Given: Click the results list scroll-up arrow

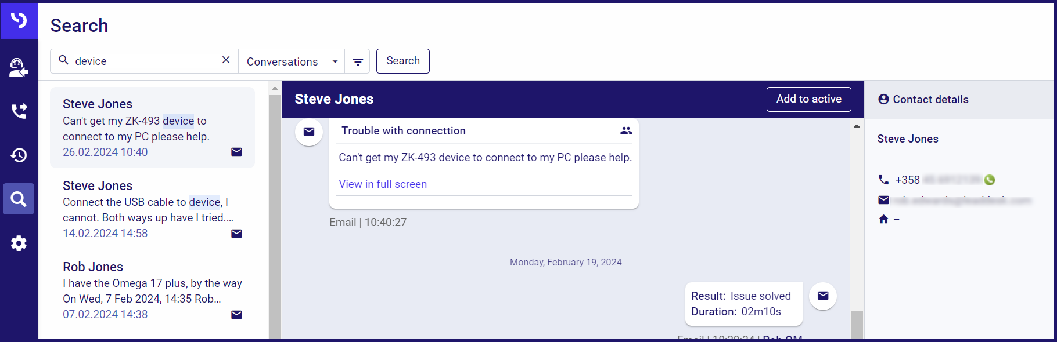Looking at the screenshot, I should [x=275, y=89].
